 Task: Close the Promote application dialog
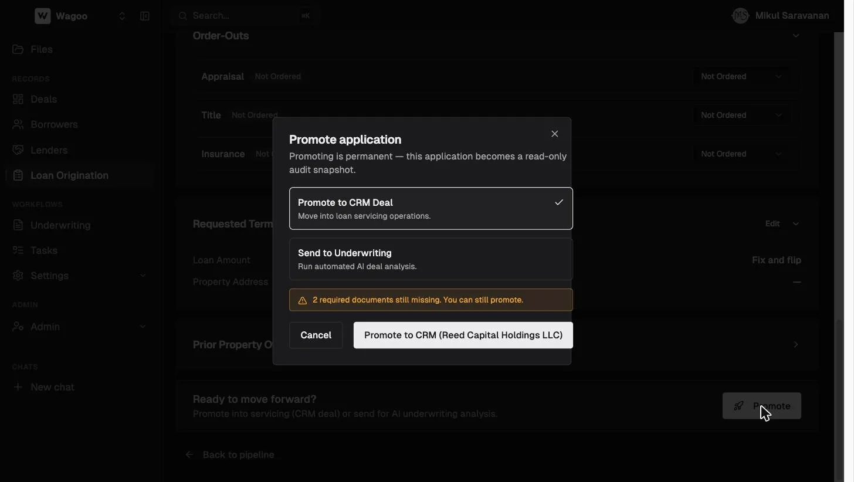555,134
